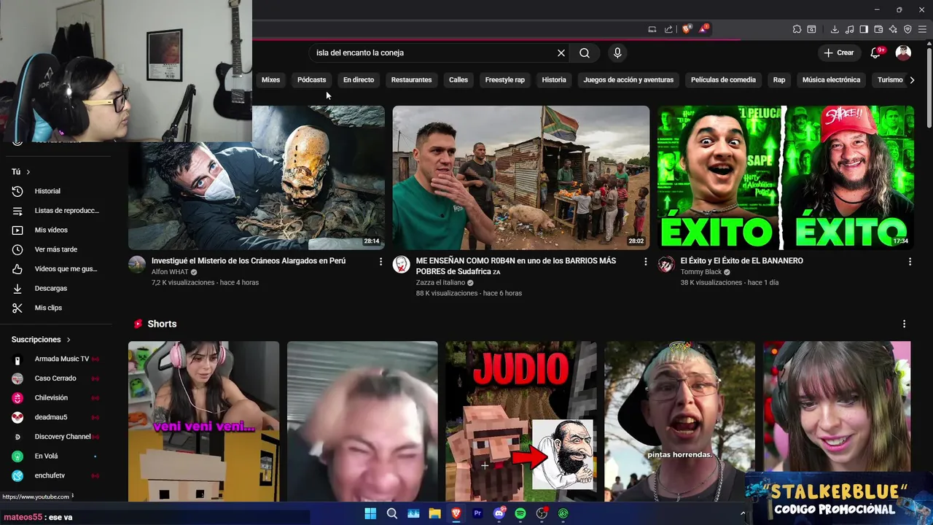933x525 pixels.
Task: Open Brave VPN shield icon
Action: coord(907,29)
